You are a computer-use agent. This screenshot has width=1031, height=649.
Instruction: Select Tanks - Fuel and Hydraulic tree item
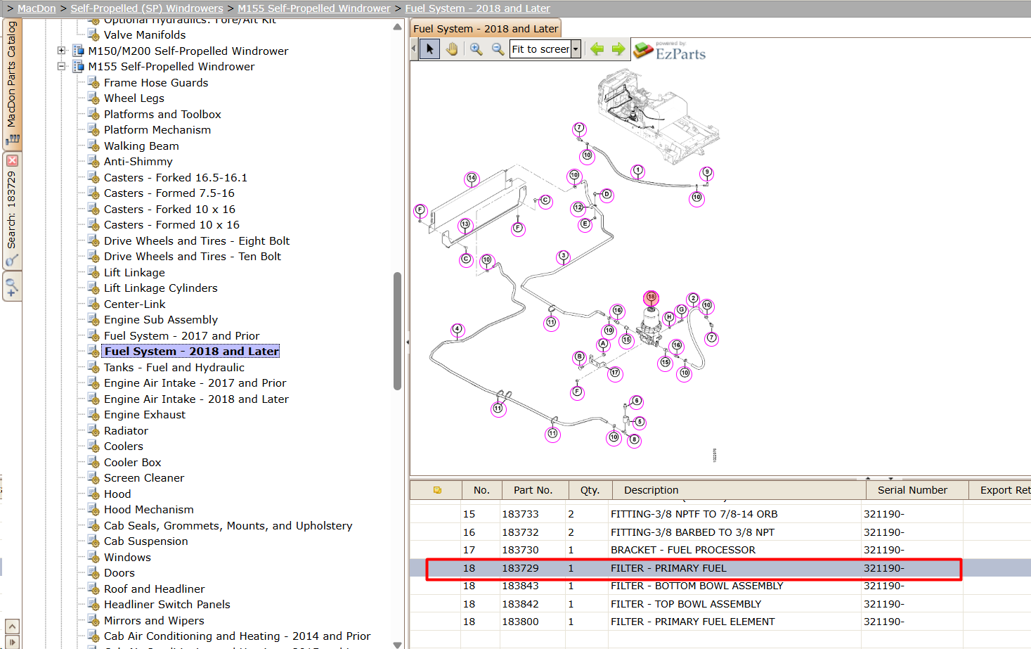coord(174,367)
